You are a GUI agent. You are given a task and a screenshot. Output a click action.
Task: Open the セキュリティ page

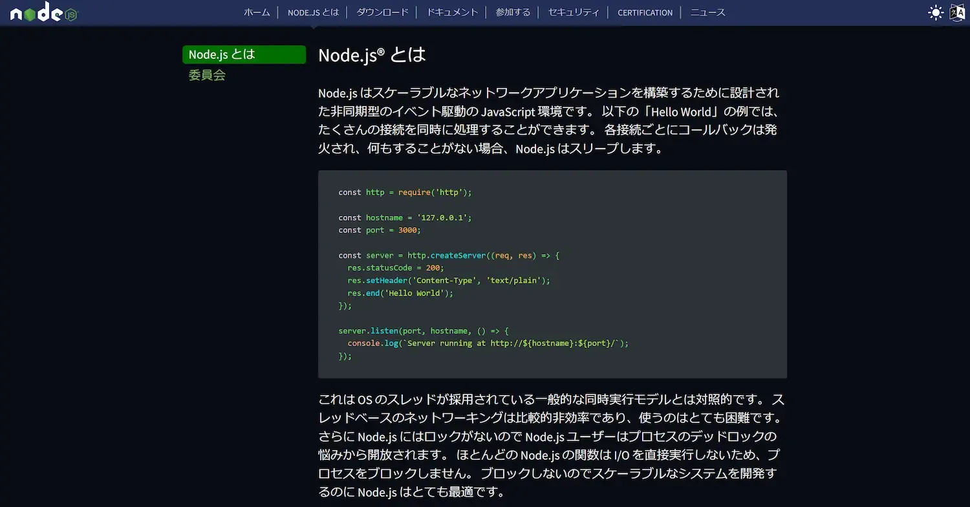pos(573,12)
